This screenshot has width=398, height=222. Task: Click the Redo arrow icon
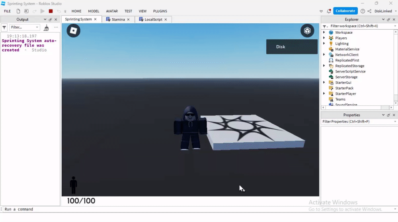[x=35, y=11]
